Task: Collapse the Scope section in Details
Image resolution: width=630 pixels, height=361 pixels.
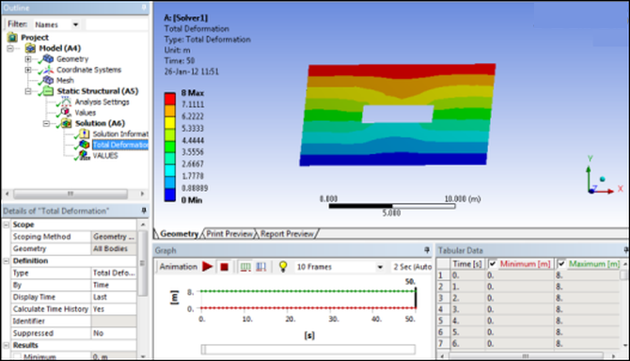Action: coord(7,225)
